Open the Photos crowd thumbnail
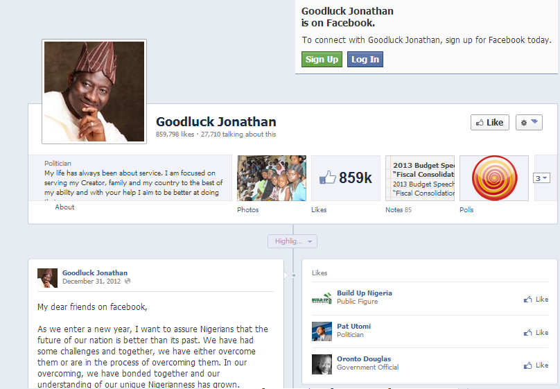 point(272,178)
